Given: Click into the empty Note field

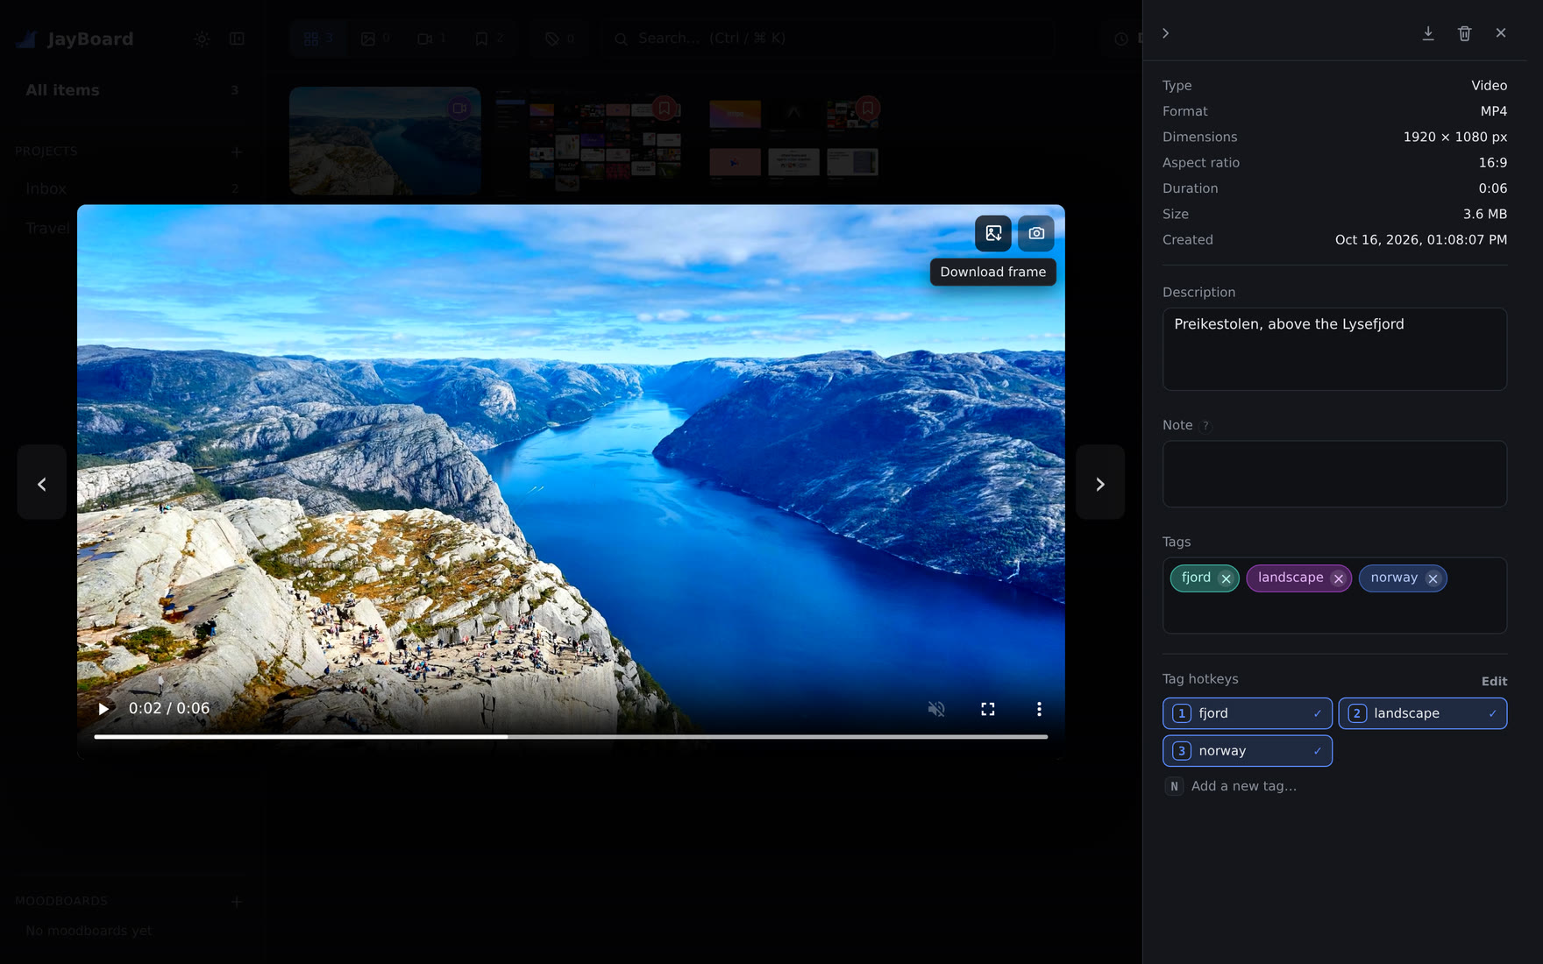Looking at the screenshot, I should click(x=1334, y=474).
